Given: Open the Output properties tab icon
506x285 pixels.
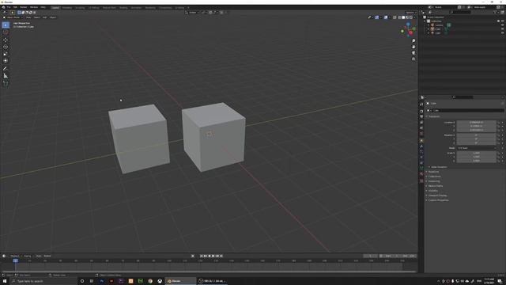Looking at the screenshot, I should tap(421, 116).
